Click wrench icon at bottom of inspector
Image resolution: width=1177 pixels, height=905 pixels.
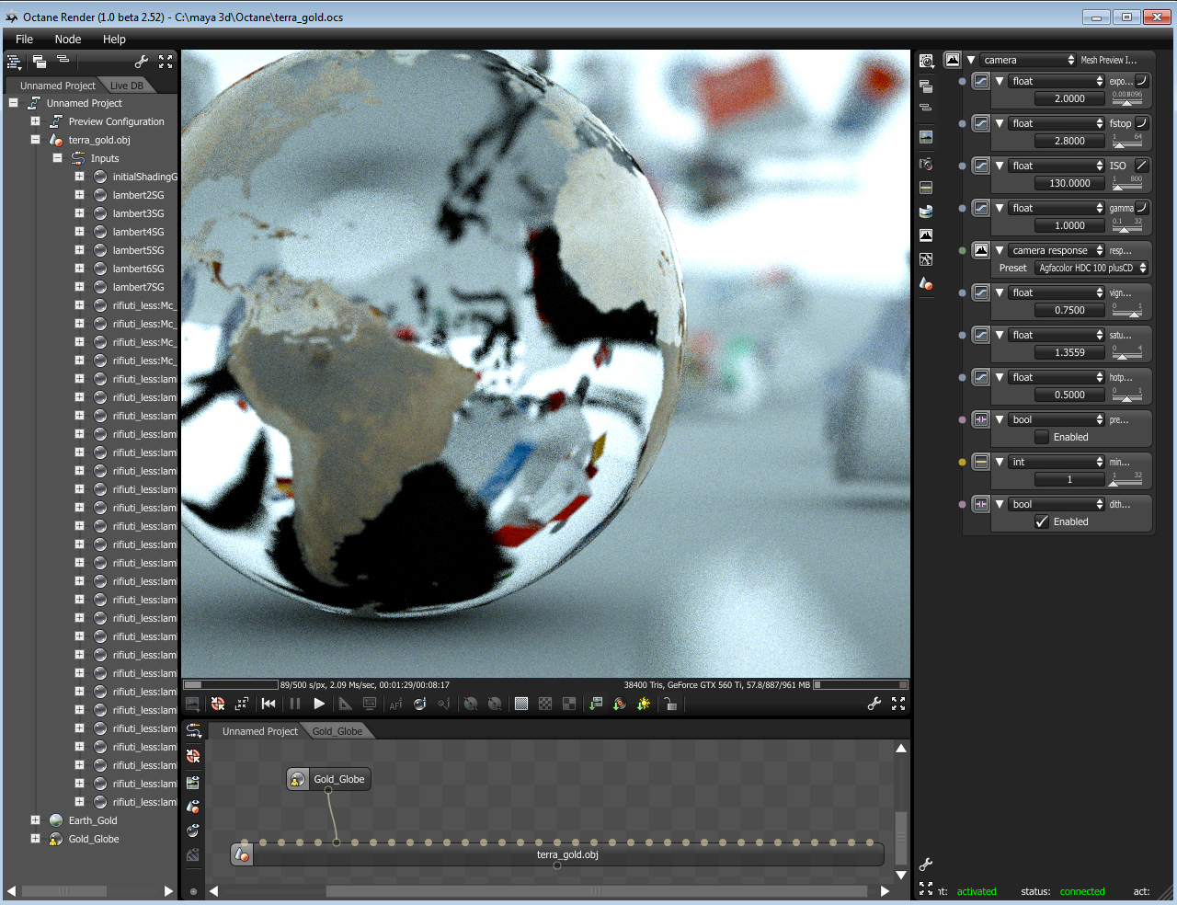pos(926,864)
